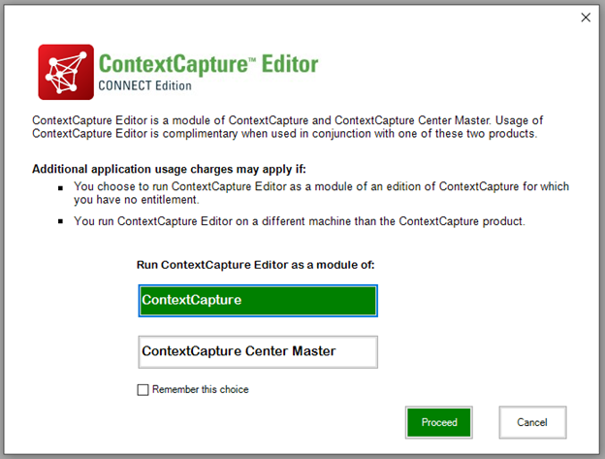Cancel the module selection dialog
The height and width of the screenshot is (459, 605).
532,422
